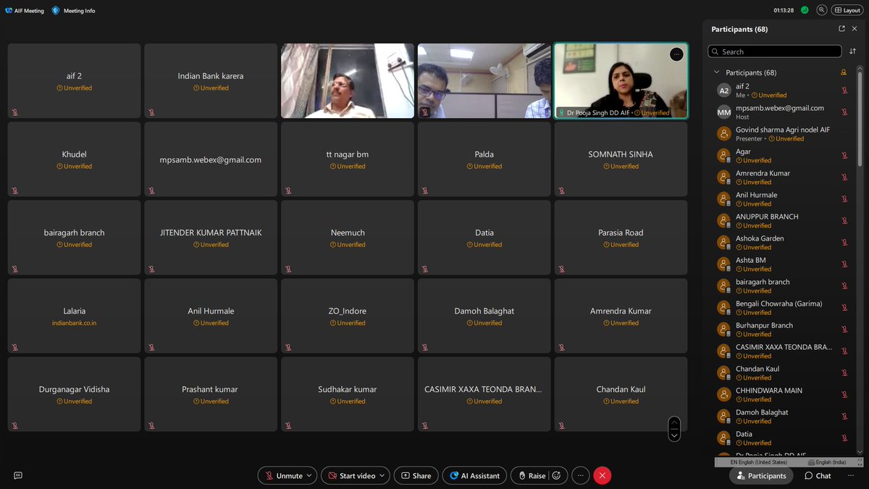869x489 pixels.
Task: Select the ZO_Indore tile
Action: 348,316
